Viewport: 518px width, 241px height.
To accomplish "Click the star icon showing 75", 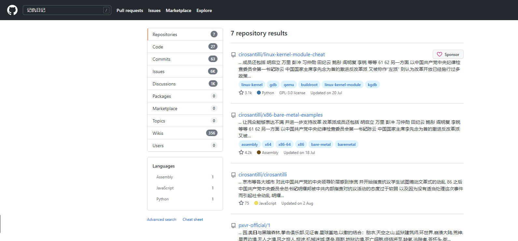I will (x=241, y=203).
